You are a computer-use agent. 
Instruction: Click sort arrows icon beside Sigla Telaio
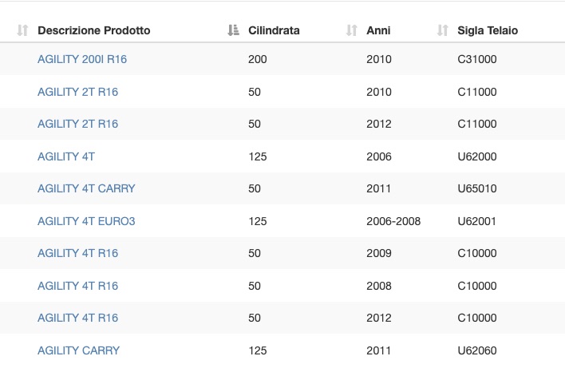[442, 30]
